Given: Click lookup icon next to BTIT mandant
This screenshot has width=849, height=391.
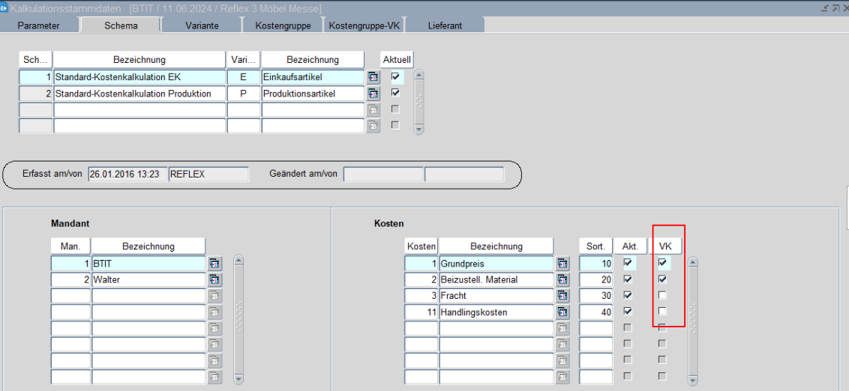Looking at the screenshot, I should point(214,264).
